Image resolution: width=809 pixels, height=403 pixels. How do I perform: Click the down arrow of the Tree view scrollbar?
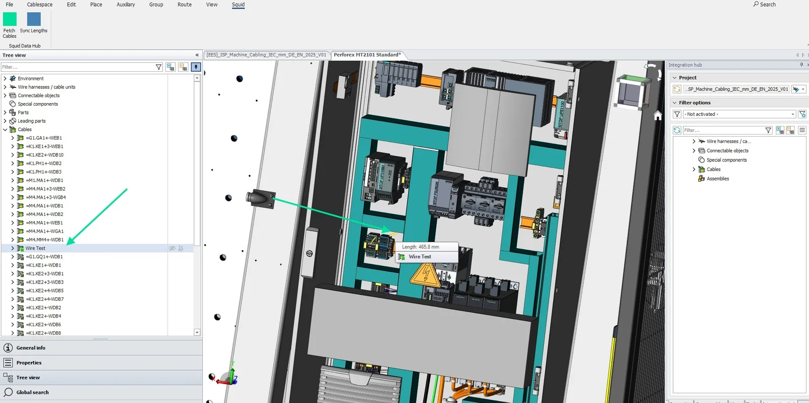197,332
